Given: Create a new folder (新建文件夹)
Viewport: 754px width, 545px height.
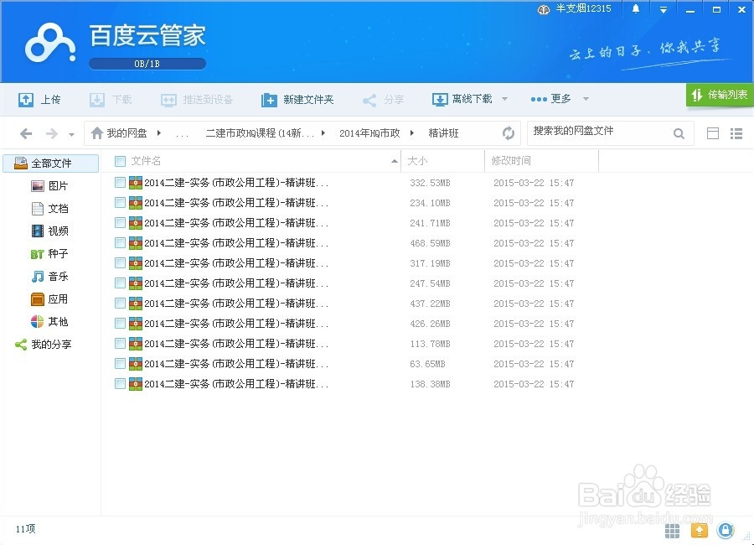Looking at the screenshot, I should [x=297, y=100].
